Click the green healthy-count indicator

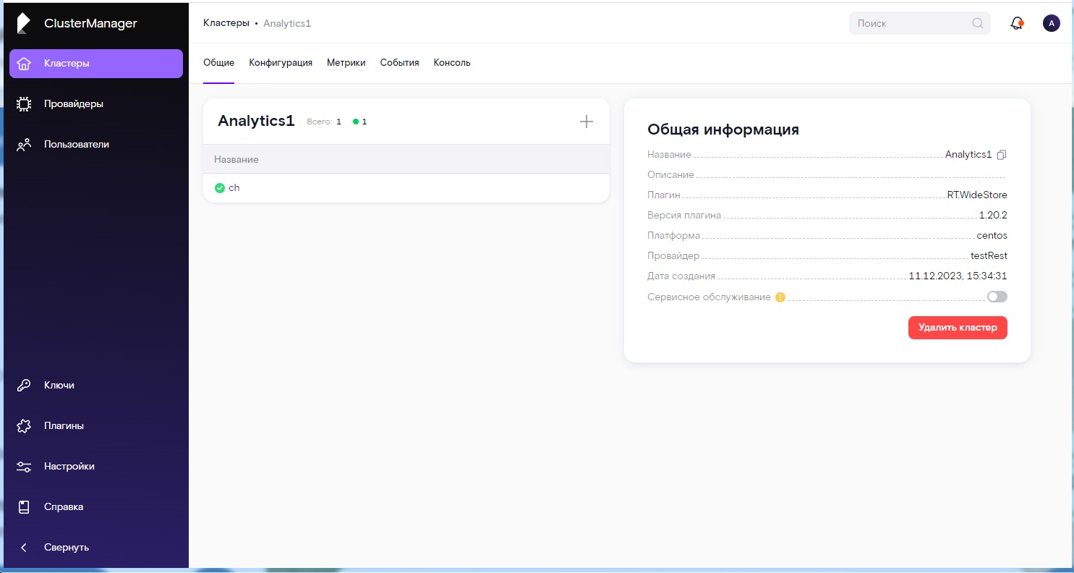[x=360, y=122]
